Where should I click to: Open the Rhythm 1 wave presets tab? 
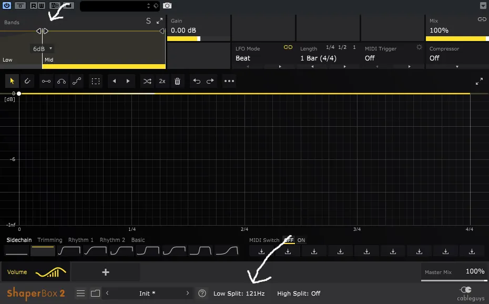pyautogui.click(x=81, y=240)
